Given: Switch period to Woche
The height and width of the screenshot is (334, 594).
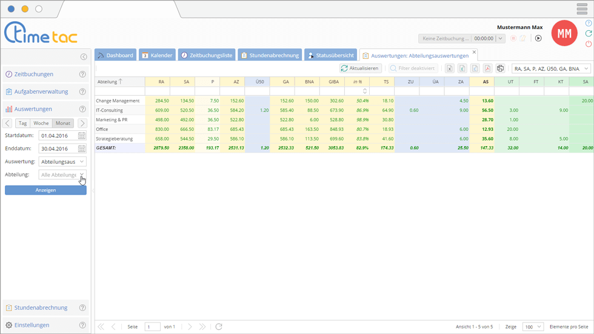Looking at the screenshot, I should 41,123.
